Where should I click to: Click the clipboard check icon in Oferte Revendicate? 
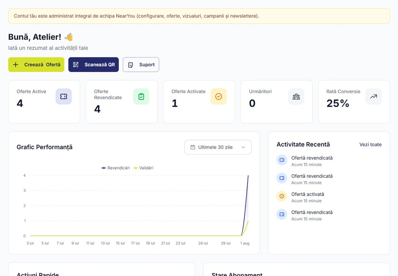(x=141, y=97)
